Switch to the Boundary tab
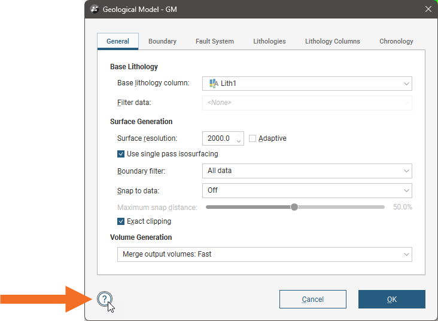The height and width of the screenshot is (321, 438). [x=162, y=41]
